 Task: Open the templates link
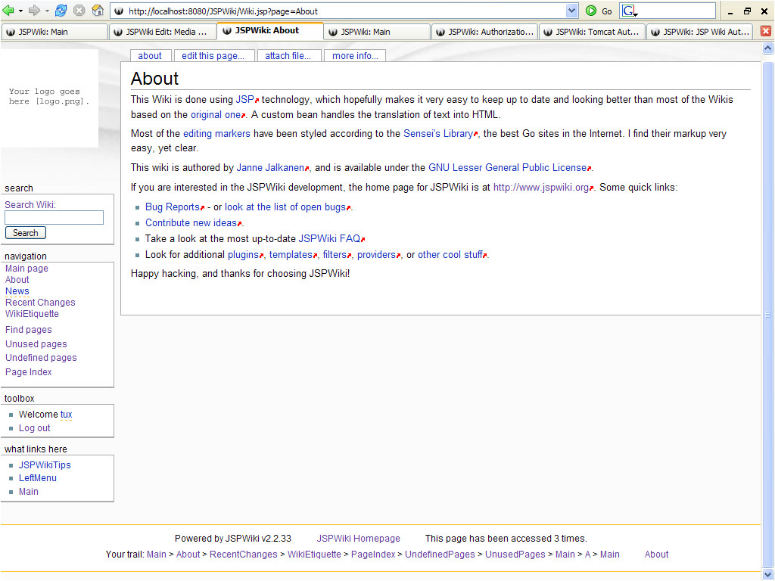click(293, 254)
